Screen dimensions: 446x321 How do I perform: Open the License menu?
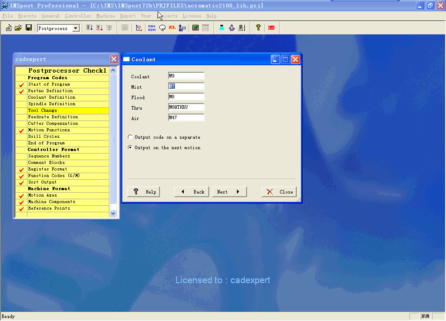click(192, 16)
